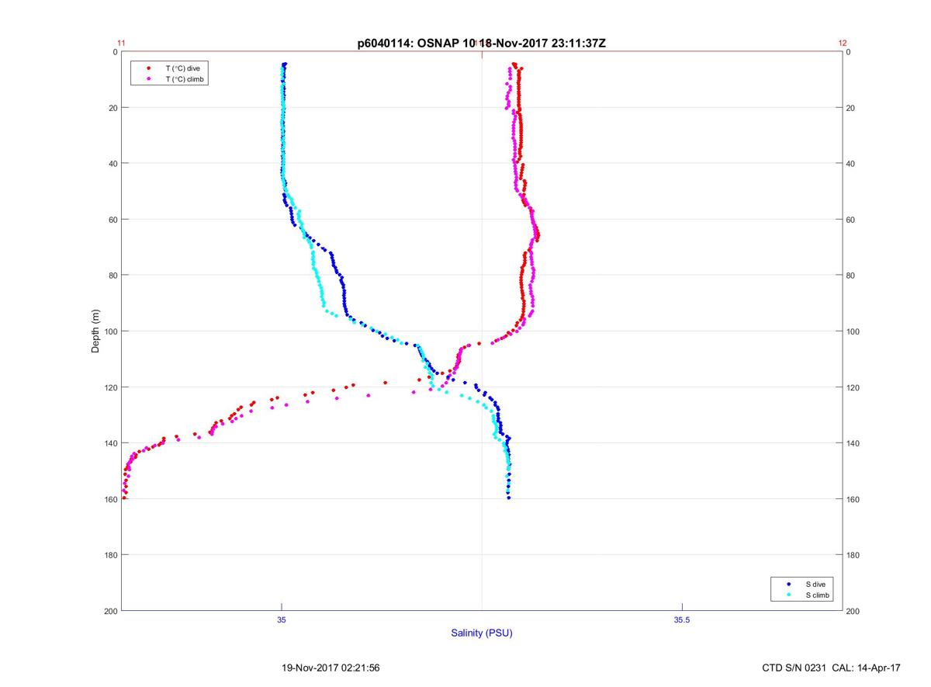
Task: Click the salinity tick label 35
Action: tap(282, 619)
